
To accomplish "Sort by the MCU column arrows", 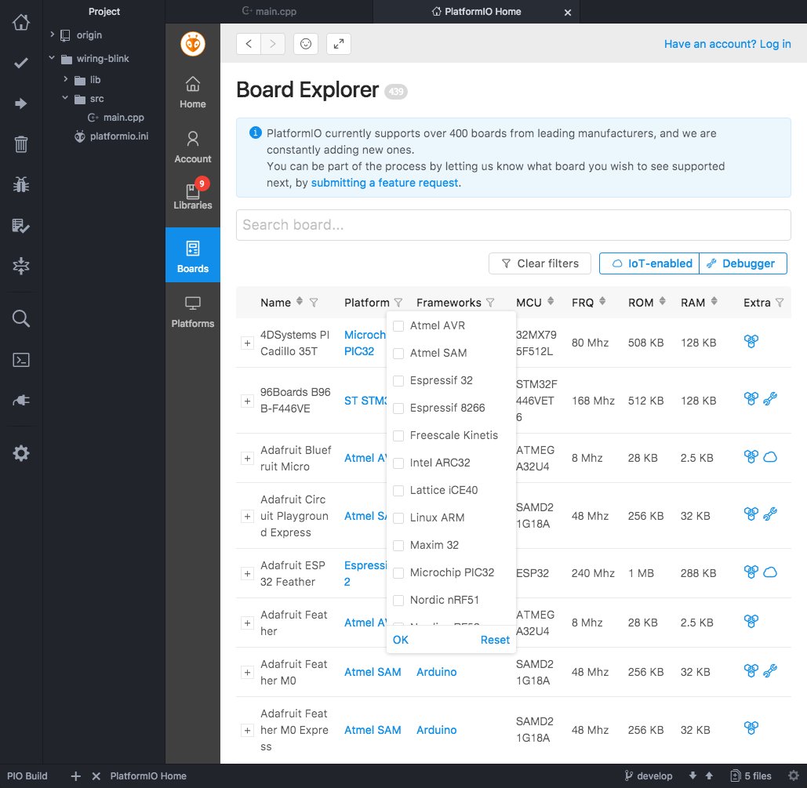I will click(x=551, y=301).
